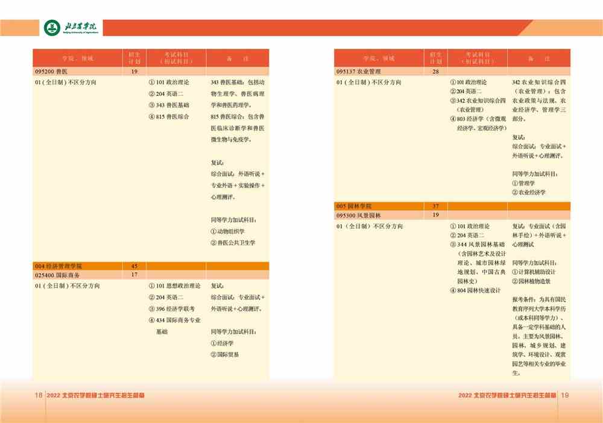This screenshot has width=603, height=423.
Task: Click the row '095137 农业管理'
Action: click(x=452, y=72)
